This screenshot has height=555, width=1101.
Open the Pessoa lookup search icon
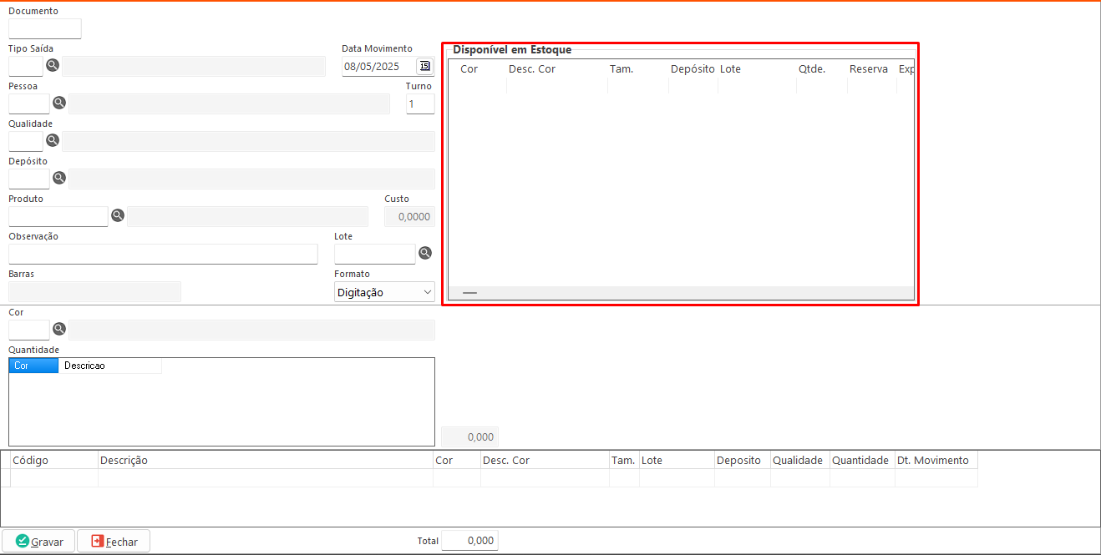click(59, 103)
